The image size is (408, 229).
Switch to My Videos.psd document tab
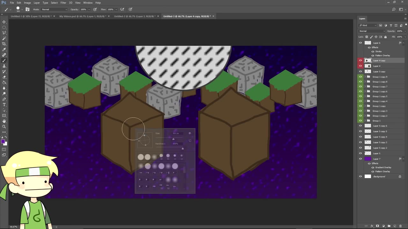(x=83, y=16)
